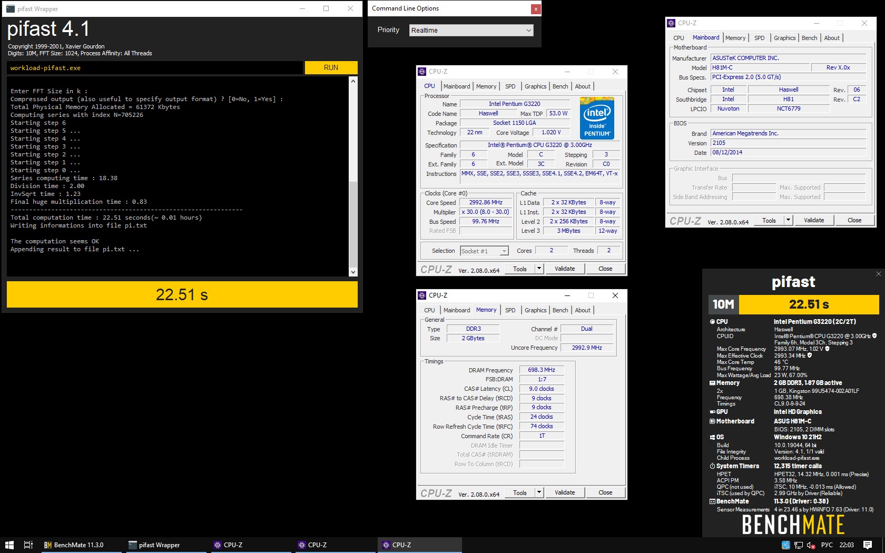885x553 pixels.
Task: Click the checkmark icon next to CPUID value
Action: click(874, 336)
